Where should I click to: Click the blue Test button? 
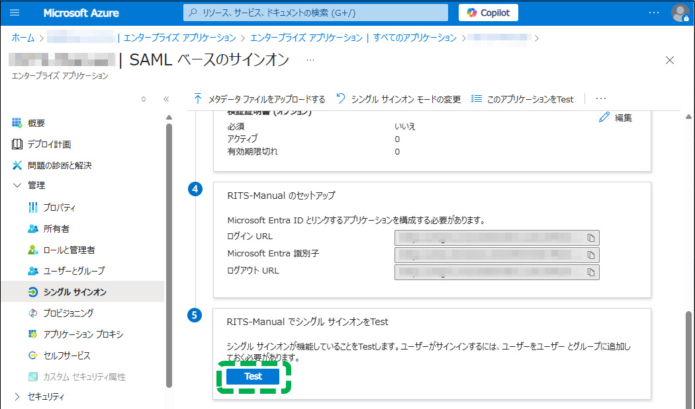point(253,376)
